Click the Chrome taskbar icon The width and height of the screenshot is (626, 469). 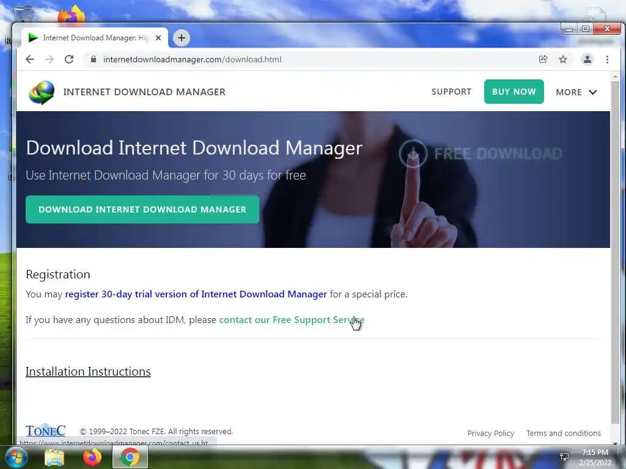[x=130, y=457]
